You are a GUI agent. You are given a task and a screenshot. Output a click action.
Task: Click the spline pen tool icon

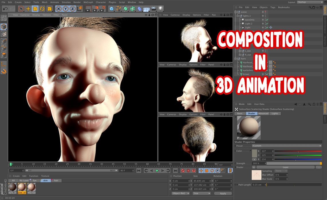click(119, 9)
